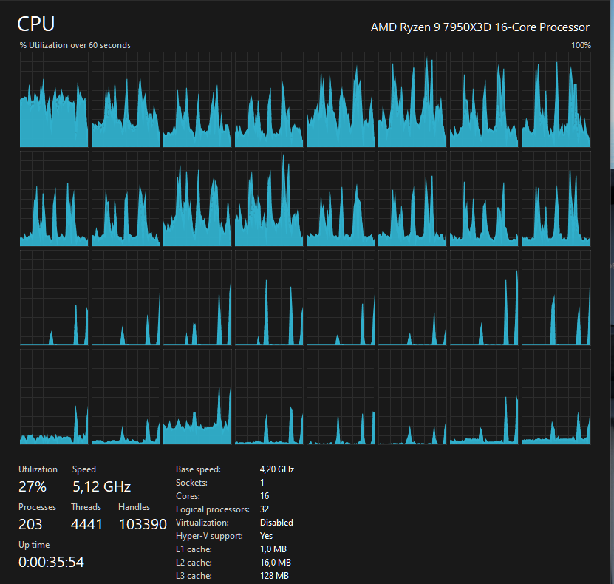The height and width of the screenshot is (584, 614).
Task: Click the 'L3 cache:' label
Action: tap(194, 576)
